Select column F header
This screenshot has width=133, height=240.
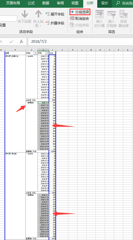click(15, 50)
